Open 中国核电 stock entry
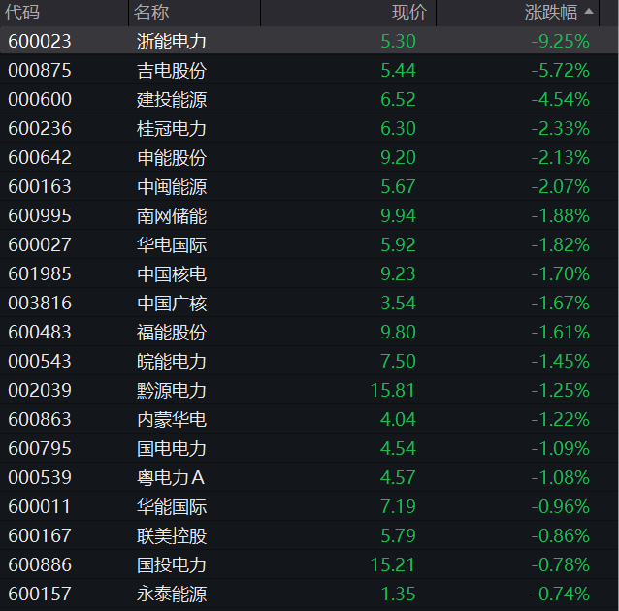This screenshot has width=619, height=611. 172,273
